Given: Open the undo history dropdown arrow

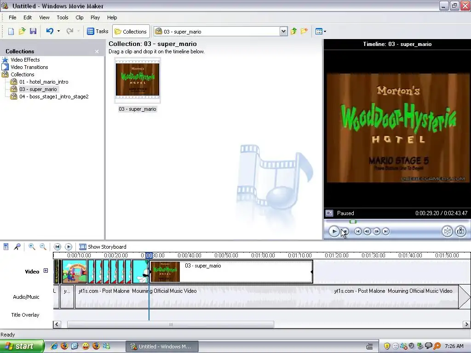Looking at the screenshot, I should coord(58,31).
